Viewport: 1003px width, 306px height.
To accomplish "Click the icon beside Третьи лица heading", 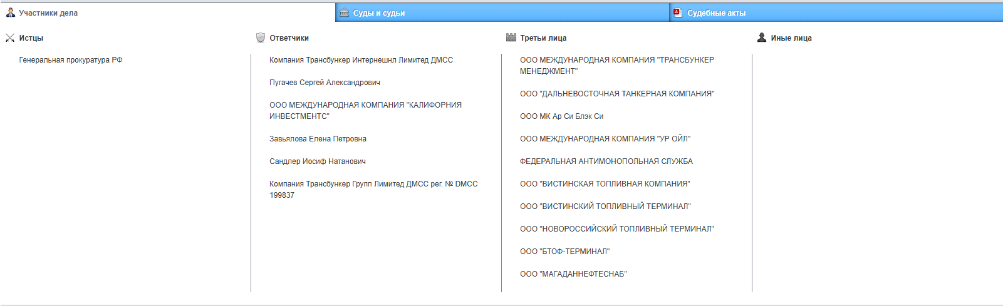I will [x=511, y=38].
